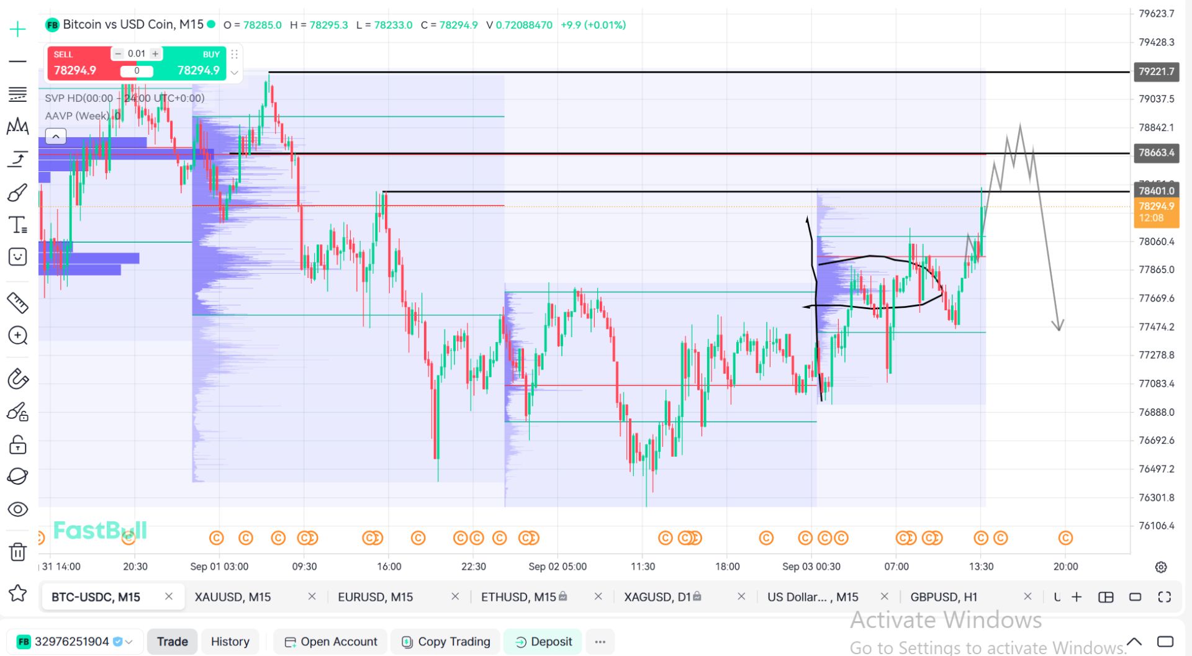Open the emoji stickers tool
The height and width of the screenshot is (656, 1192).
[x=17, y=257]
